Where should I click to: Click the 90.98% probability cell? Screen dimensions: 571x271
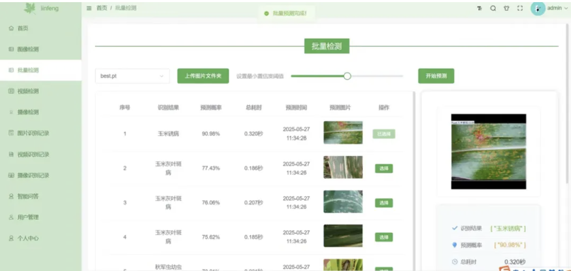(x=211, y=134)
